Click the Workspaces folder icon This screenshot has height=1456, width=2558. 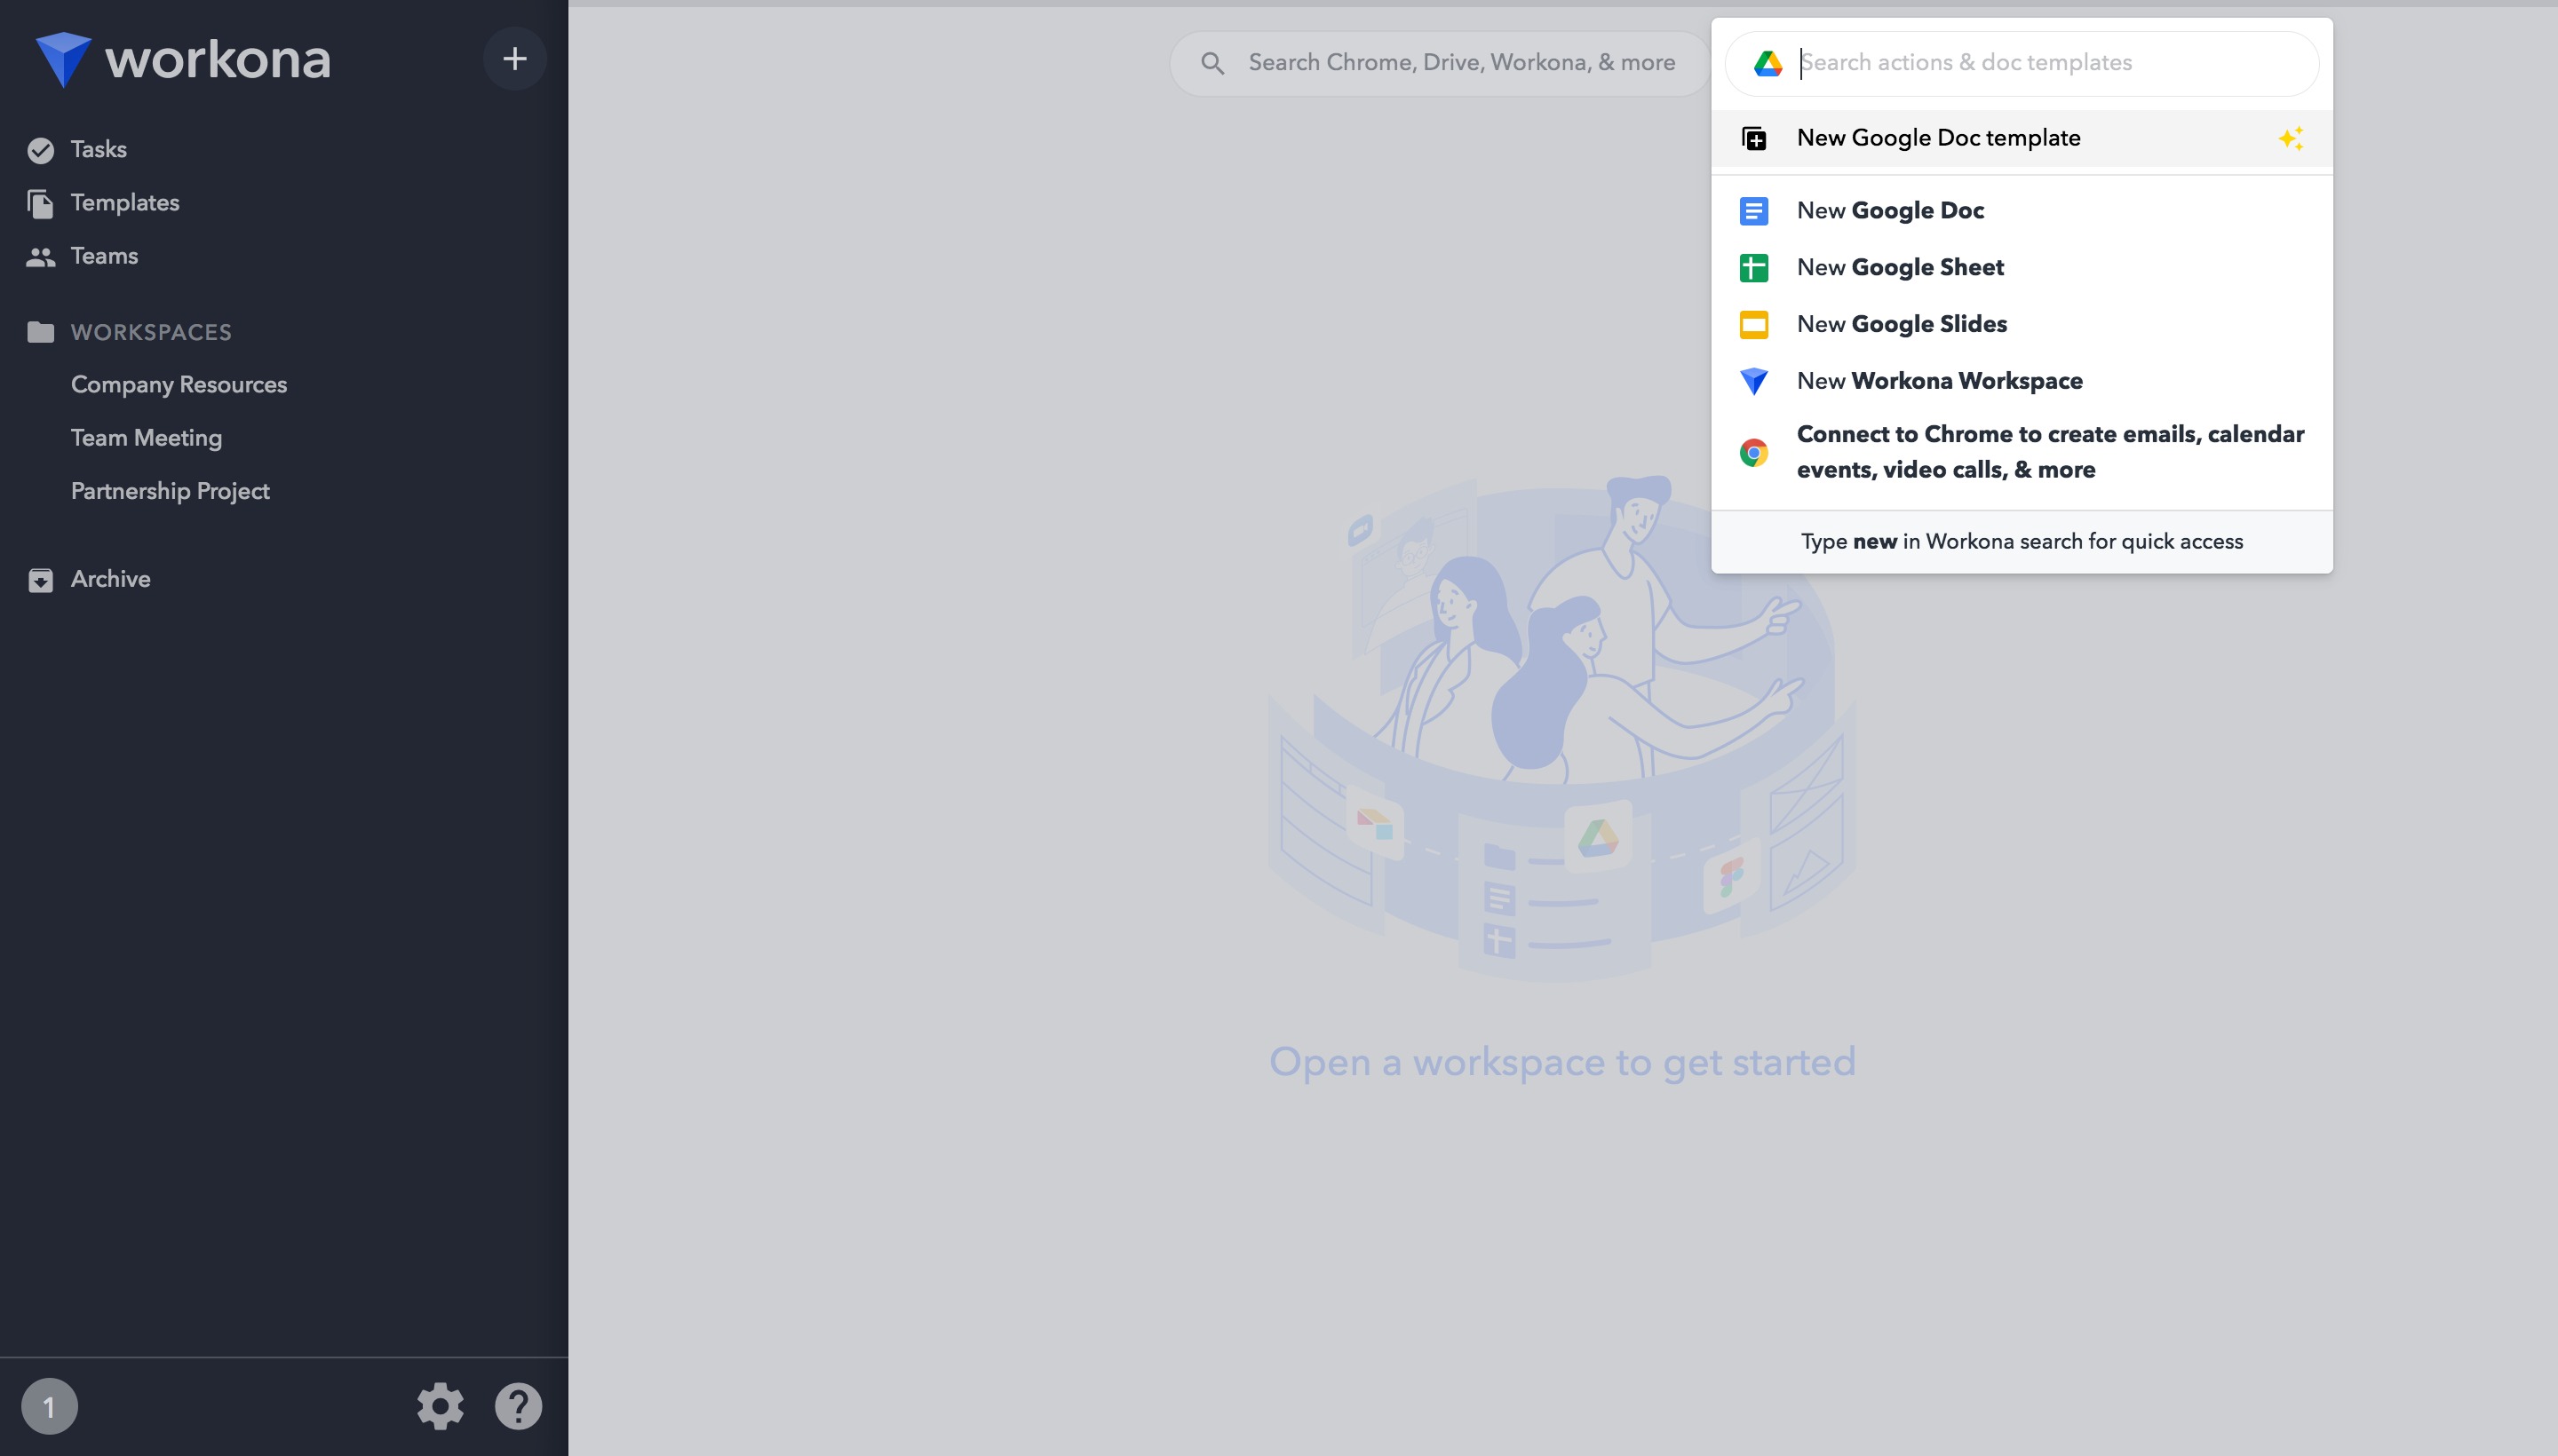[41, 332]
